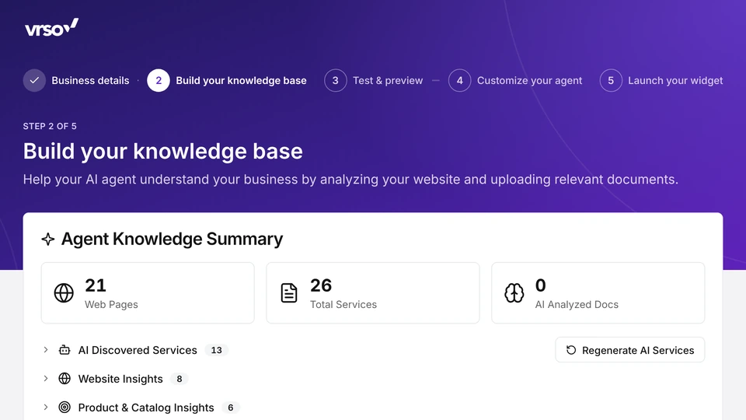Click the 21 Web Pages value
The height and width of the screenshot is (420, 746).
pyautogui.click(x=96, y=285)
